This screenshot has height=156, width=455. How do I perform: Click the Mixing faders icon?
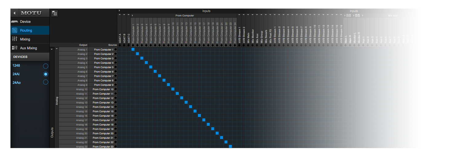pyautogui.click(x=14, y=39)
